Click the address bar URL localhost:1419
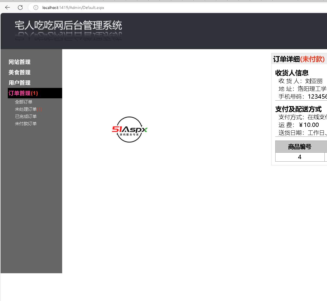Screen dimensions: 327x301 (73, 8)
